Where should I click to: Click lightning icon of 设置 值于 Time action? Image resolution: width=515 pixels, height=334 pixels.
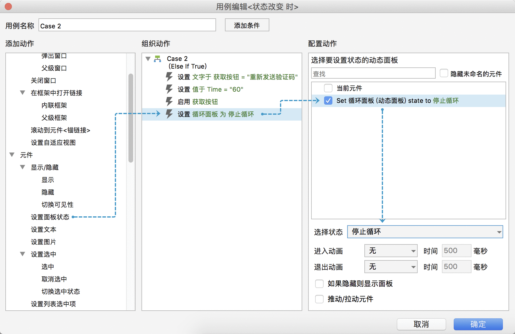(x=169, y=89)
